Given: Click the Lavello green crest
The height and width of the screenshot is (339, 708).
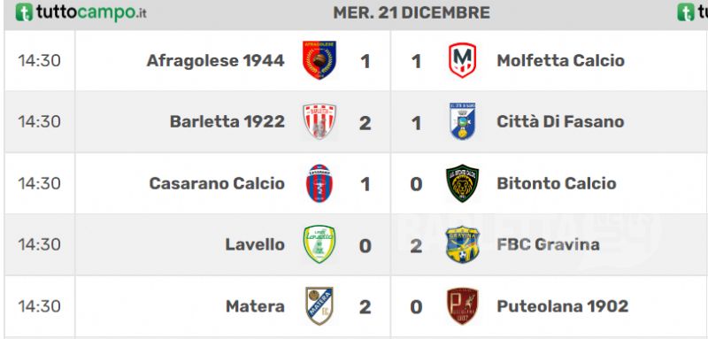Looking at the screenshot, I should pos(319,244).
